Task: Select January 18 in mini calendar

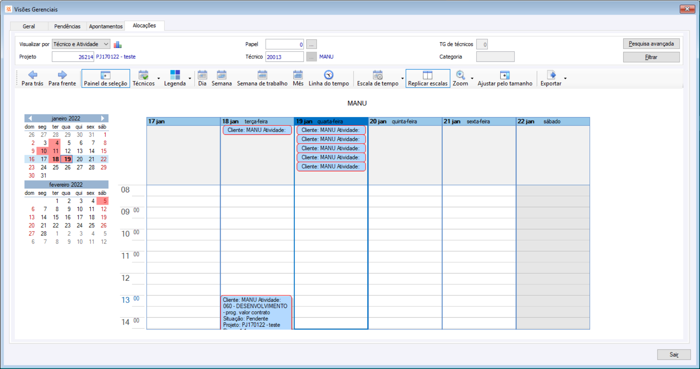Action: pos(56,159)
